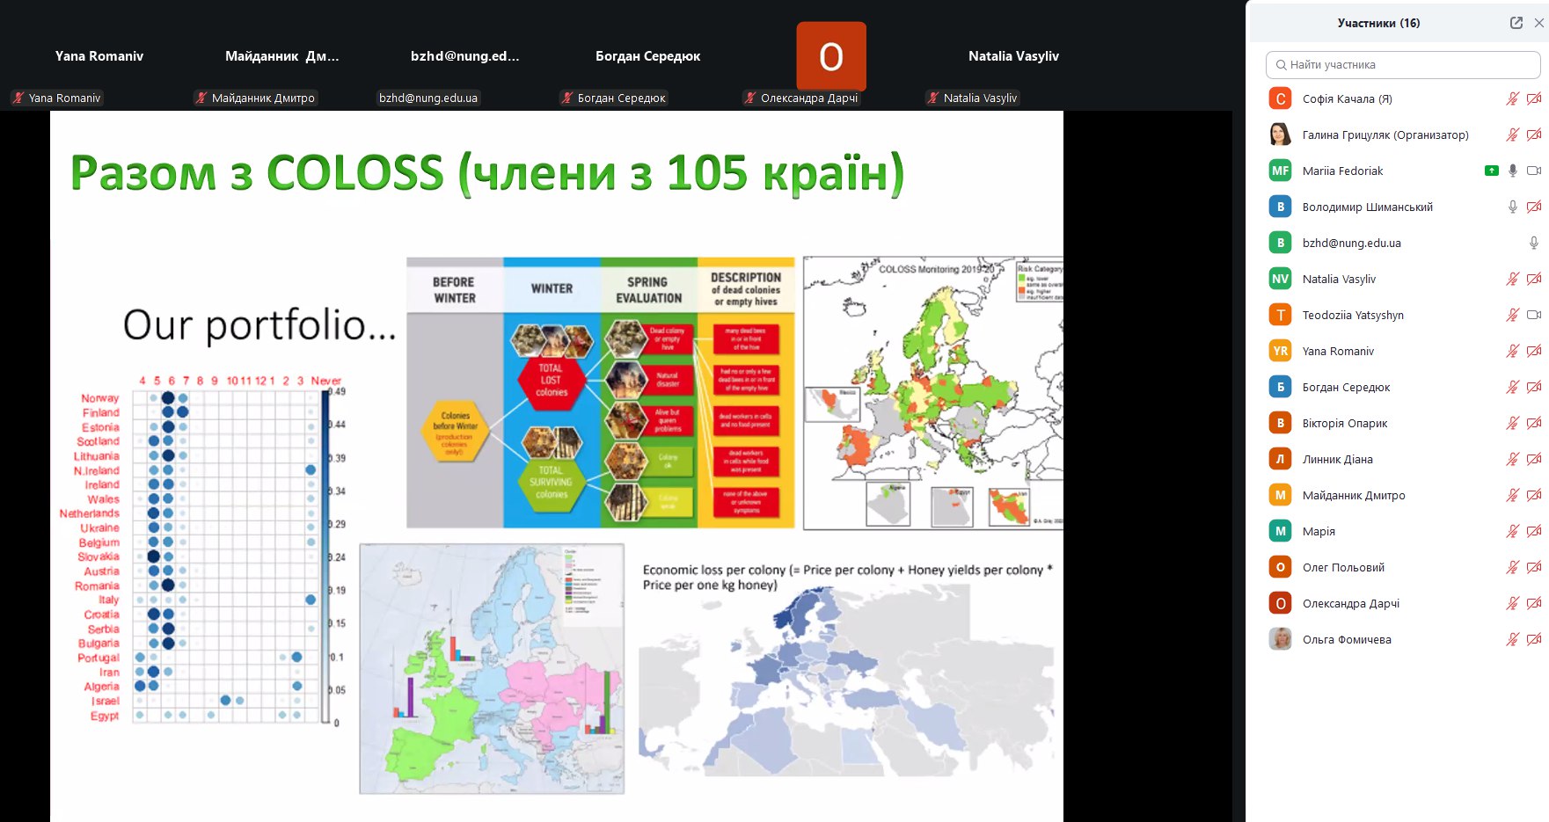This screenshot has width=1549, height=822.
Task: Click Natalia Vasyliv's crossed-out camera icon
Action: click(1533, 279)
